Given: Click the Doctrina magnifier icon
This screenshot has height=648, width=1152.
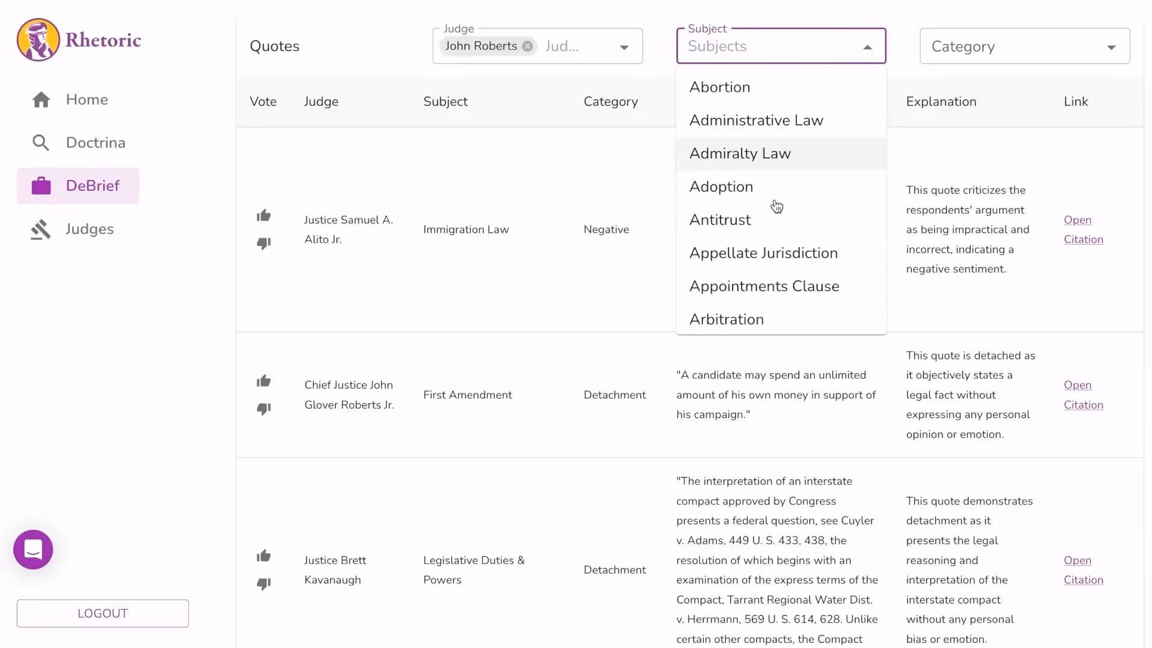Looking at the screenshot, I should point(41,143).
